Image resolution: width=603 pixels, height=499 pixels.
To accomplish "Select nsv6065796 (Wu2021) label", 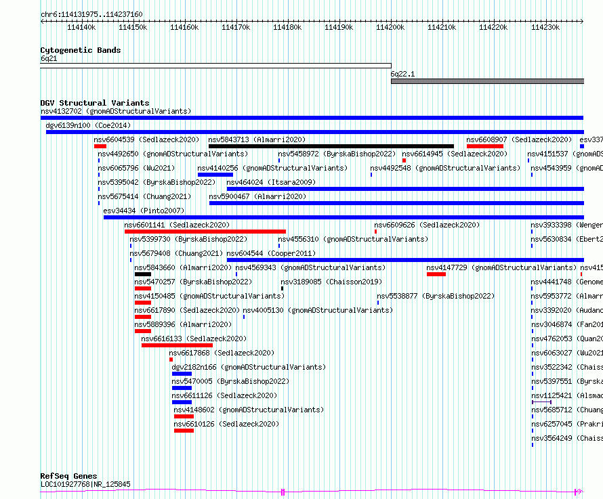I will [x=136, y=168].
